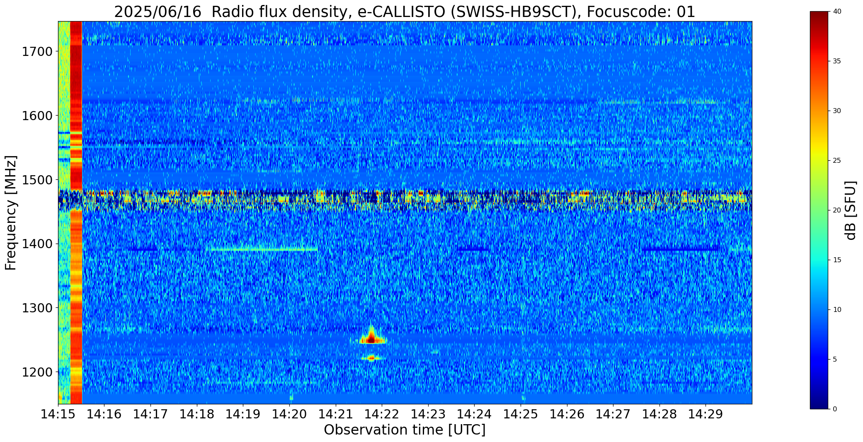Click the 1500 frequency tick label
The width and height of the screenshot is (863, 442).
click(x=37, y=180)
